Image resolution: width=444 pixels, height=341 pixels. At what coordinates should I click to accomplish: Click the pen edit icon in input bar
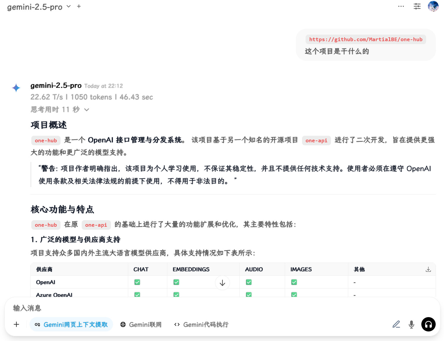click(396, 324)
